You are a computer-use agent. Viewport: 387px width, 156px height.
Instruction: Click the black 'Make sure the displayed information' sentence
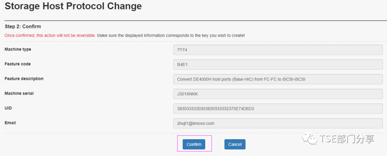pos(171,35)
